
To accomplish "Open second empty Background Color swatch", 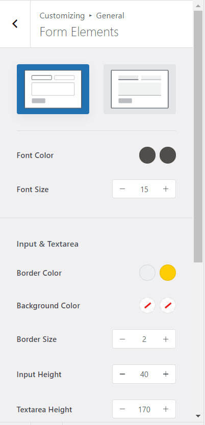I will click(x=168, y=305).
